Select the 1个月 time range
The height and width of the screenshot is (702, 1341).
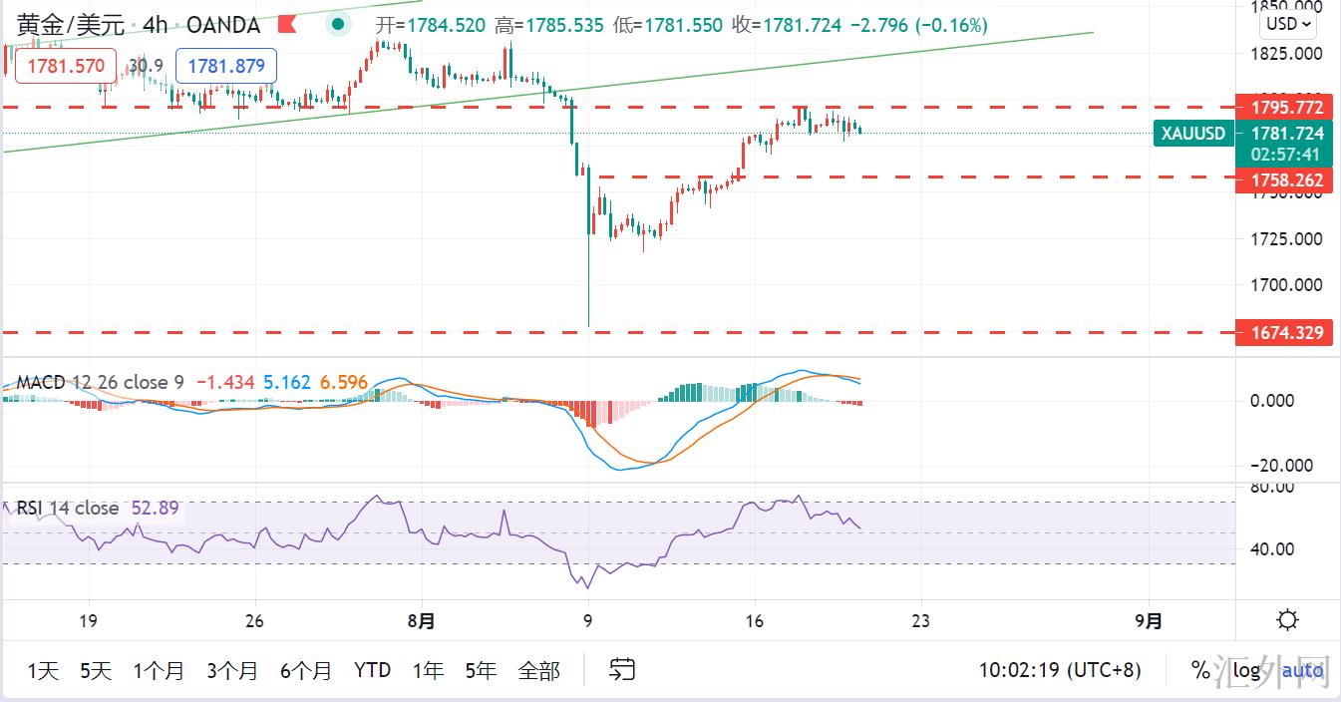[x=159, y=670]
